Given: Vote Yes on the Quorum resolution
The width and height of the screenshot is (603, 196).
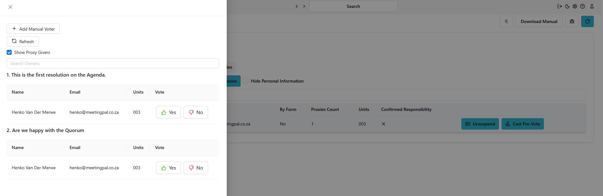Looking at the screenshot, I should pyautogui.click(x=168, y=168).
